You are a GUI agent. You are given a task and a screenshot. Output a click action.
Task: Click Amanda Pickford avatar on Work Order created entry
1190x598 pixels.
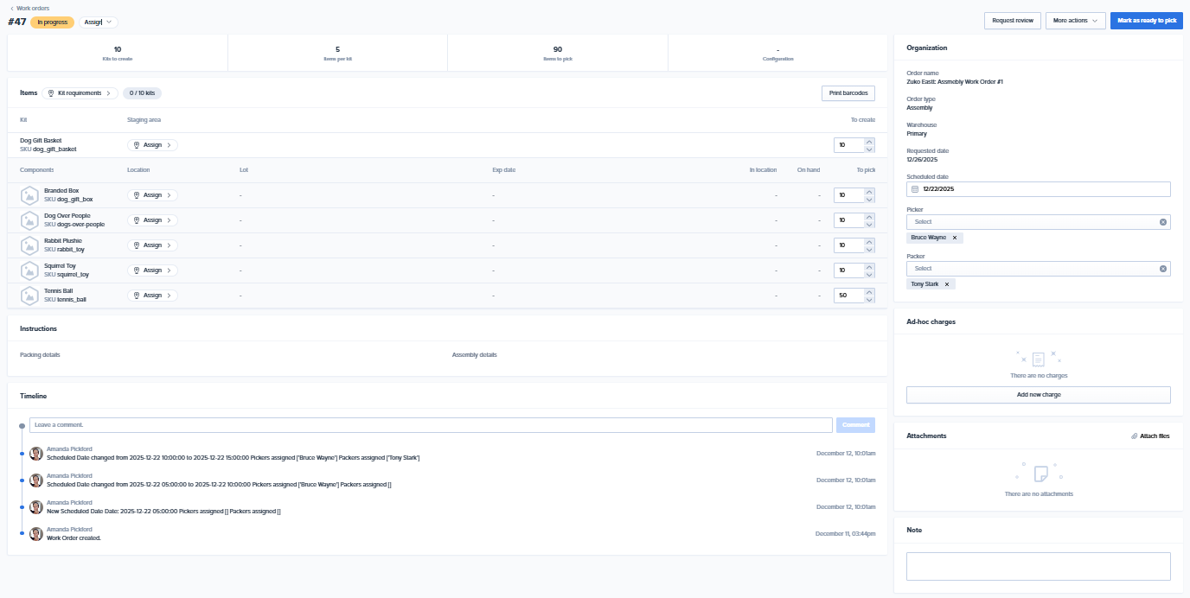pos(36,534)
